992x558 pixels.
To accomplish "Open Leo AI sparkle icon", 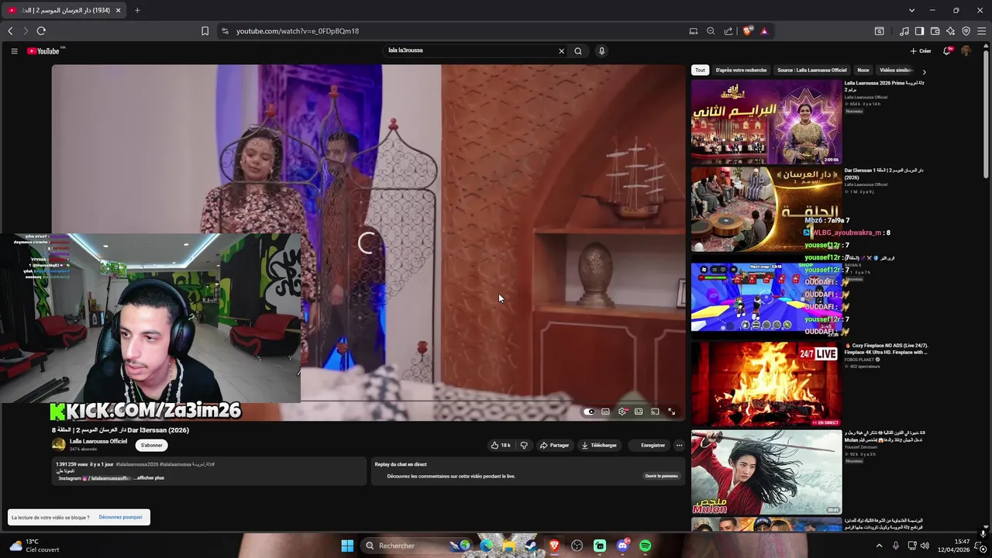I will [x=950, y=31].
